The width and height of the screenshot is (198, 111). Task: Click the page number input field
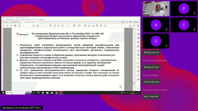[42, 26]
